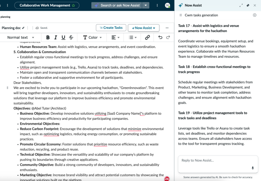Insert a hyperlink with the link icon
Screen dimensions: 261x181
[x=147, y=37]
